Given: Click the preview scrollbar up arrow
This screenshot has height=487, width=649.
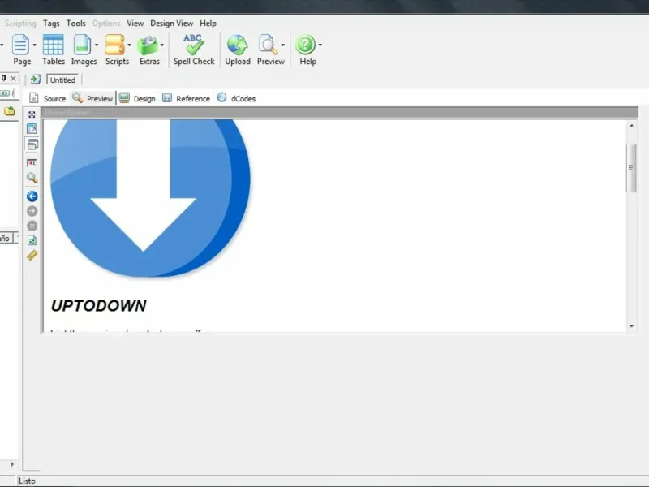Looking at the screenshot, I should click(631, 126).
